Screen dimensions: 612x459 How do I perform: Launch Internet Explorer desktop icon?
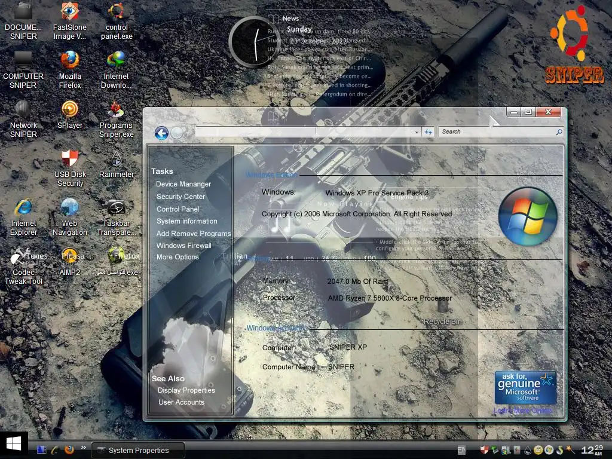point(23,216)
